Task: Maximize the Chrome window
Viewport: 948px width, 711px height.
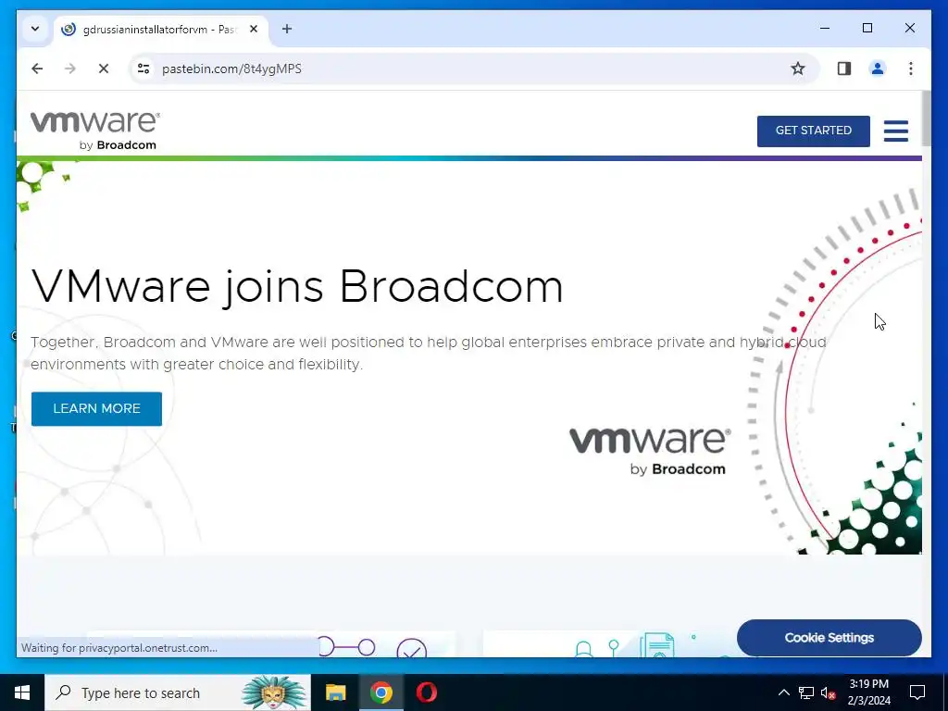Action: pyautogui.click(x=867, y=28)
